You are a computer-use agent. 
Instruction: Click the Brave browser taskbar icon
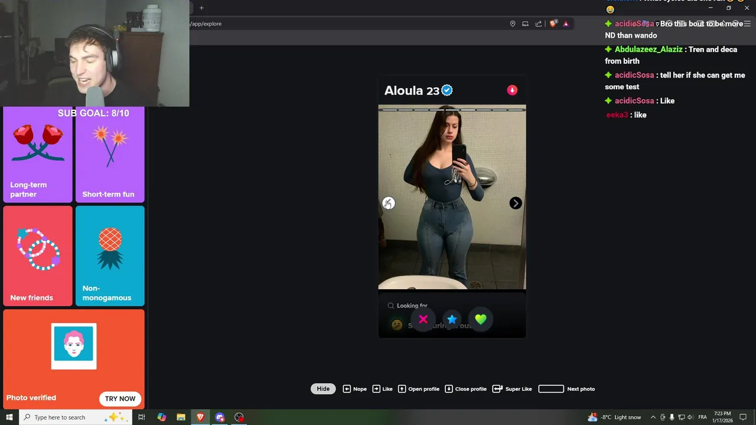(200, 417)
